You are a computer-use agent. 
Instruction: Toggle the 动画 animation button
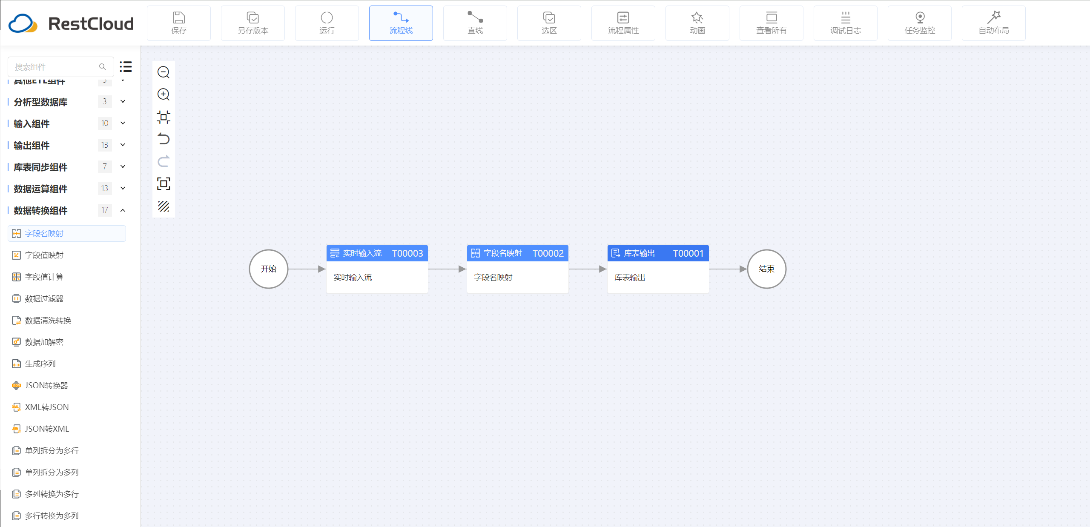pos(697,23)
